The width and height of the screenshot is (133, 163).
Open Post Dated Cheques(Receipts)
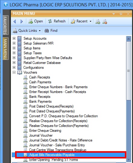(x=51, y=106)
